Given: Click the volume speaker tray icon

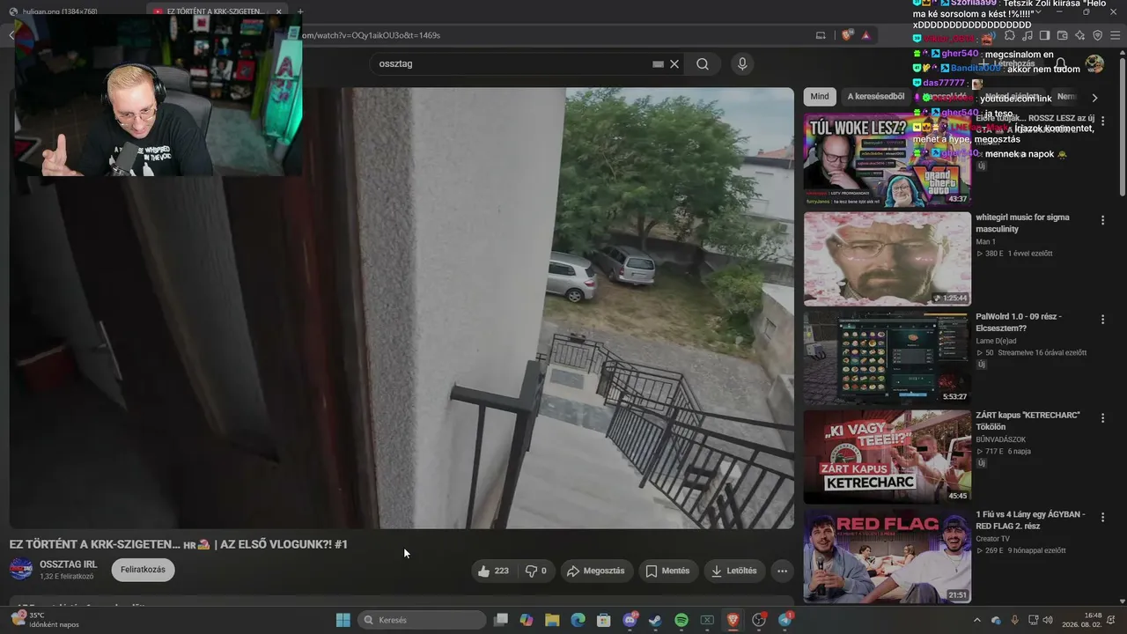Looking at the screenshot, I should (1049, 620).
